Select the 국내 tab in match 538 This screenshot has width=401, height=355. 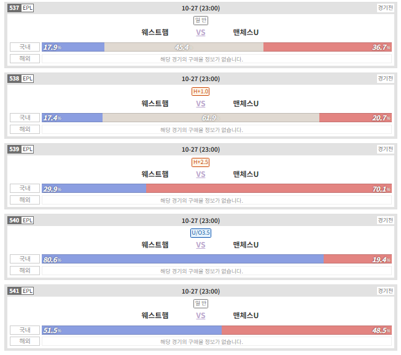point(25,118)
